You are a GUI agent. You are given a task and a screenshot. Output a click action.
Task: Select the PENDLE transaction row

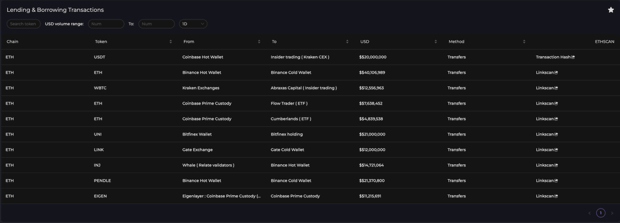tap(310, 181)
